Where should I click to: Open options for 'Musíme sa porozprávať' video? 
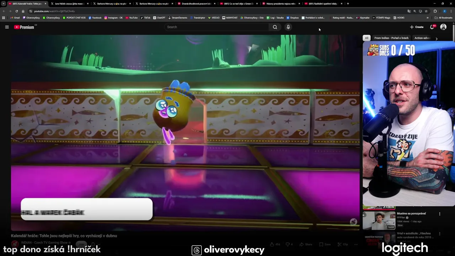click(x=440, y=214)
